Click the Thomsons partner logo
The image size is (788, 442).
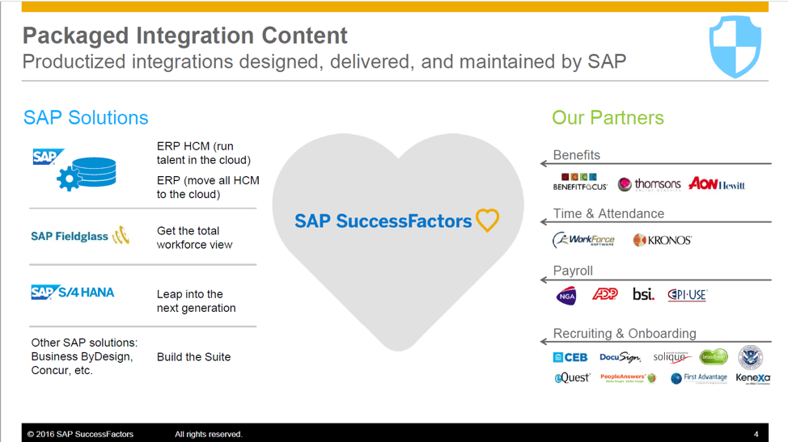pyautogui.click(x=649, y=184)
